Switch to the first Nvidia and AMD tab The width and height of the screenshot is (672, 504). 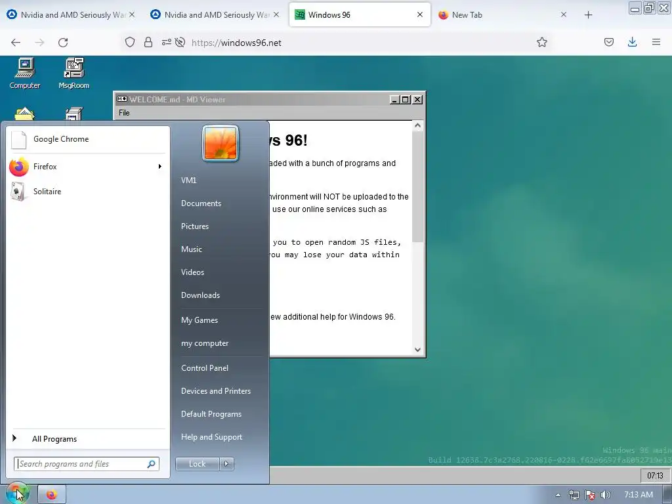point(72,14)
